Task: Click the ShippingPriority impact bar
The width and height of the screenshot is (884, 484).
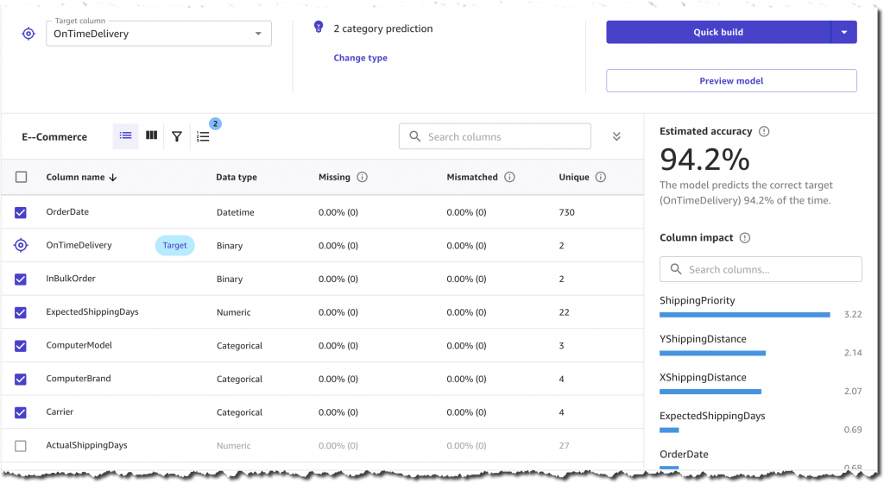Action: [x=745, y=314]
